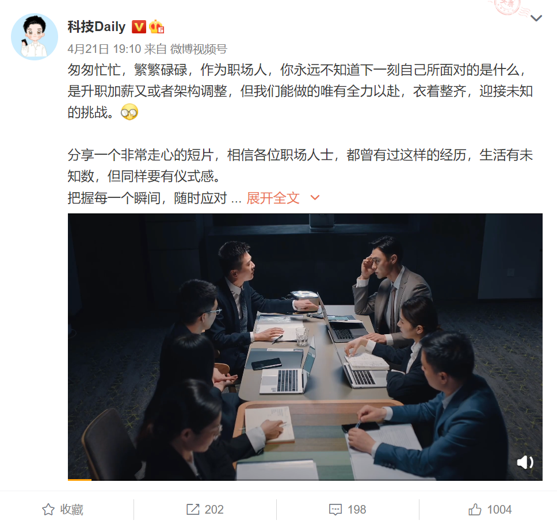Screen dimensions: 557x524
Task: Open the 科技Daily username link
Action: coord(97,27)
